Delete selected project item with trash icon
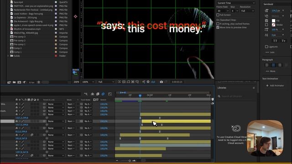 38,82
